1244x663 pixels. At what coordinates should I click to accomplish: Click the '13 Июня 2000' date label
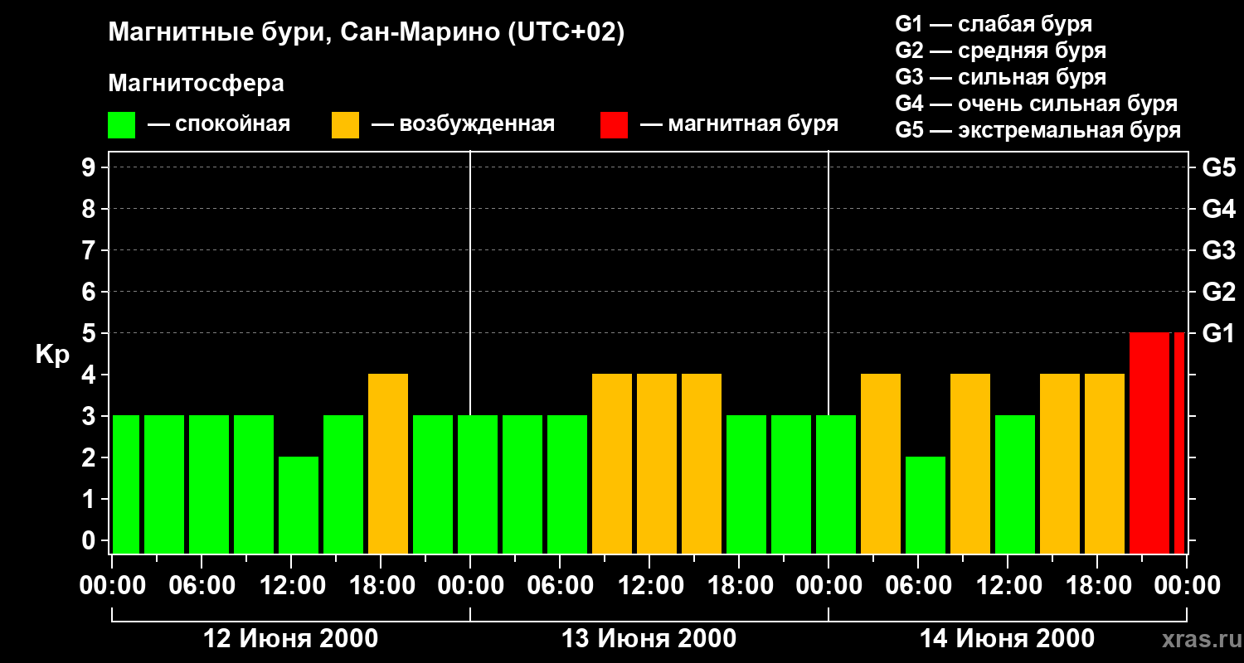(649, 639)
